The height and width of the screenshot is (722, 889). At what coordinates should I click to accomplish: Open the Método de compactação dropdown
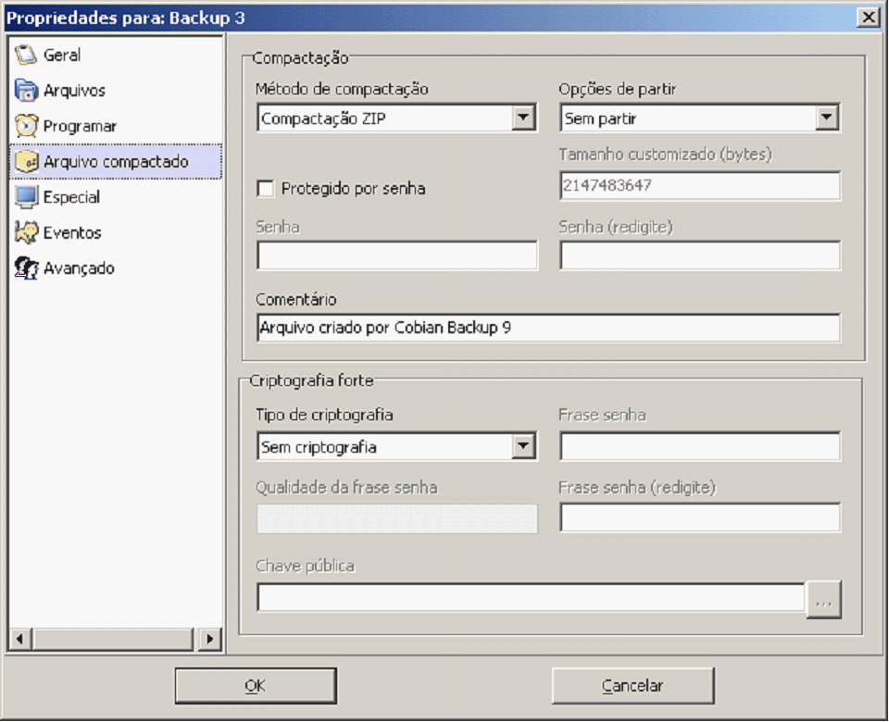coord(524,118)
